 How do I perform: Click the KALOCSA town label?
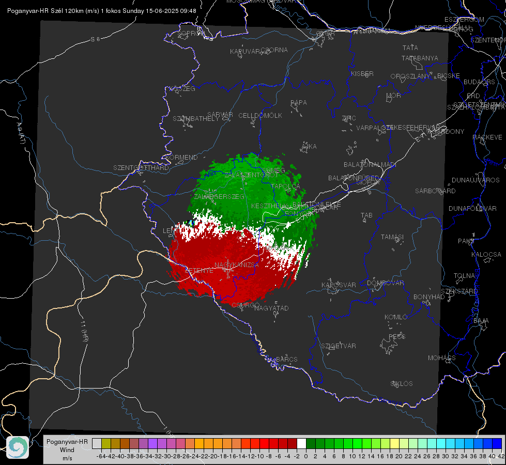(486, 255)
